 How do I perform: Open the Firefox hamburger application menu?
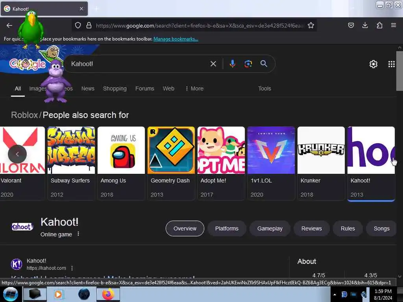(x=394, y=25)
